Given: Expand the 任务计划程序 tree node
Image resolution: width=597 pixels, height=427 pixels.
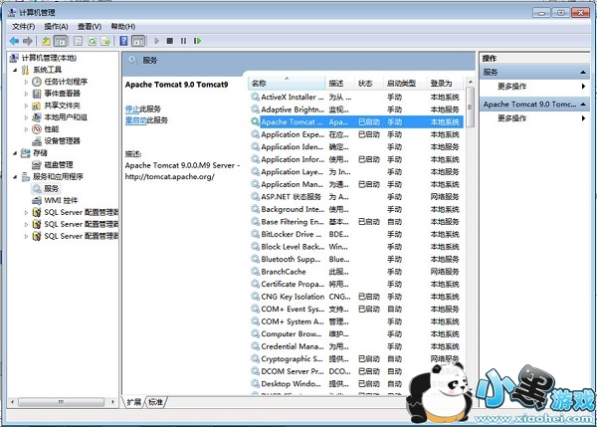Looking at the screenshot, I should 27,82.
